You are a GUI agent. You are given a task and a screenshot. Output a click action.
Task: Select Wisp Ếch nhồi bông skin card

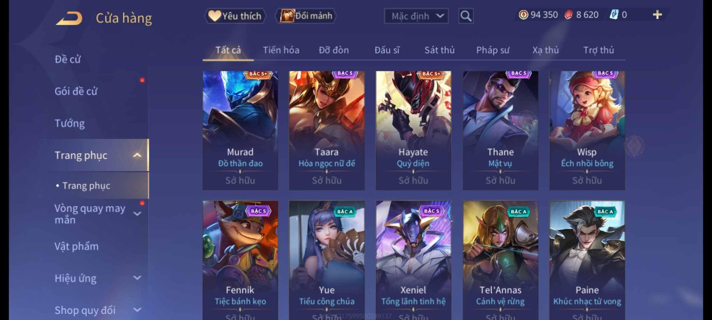[587, 130]
